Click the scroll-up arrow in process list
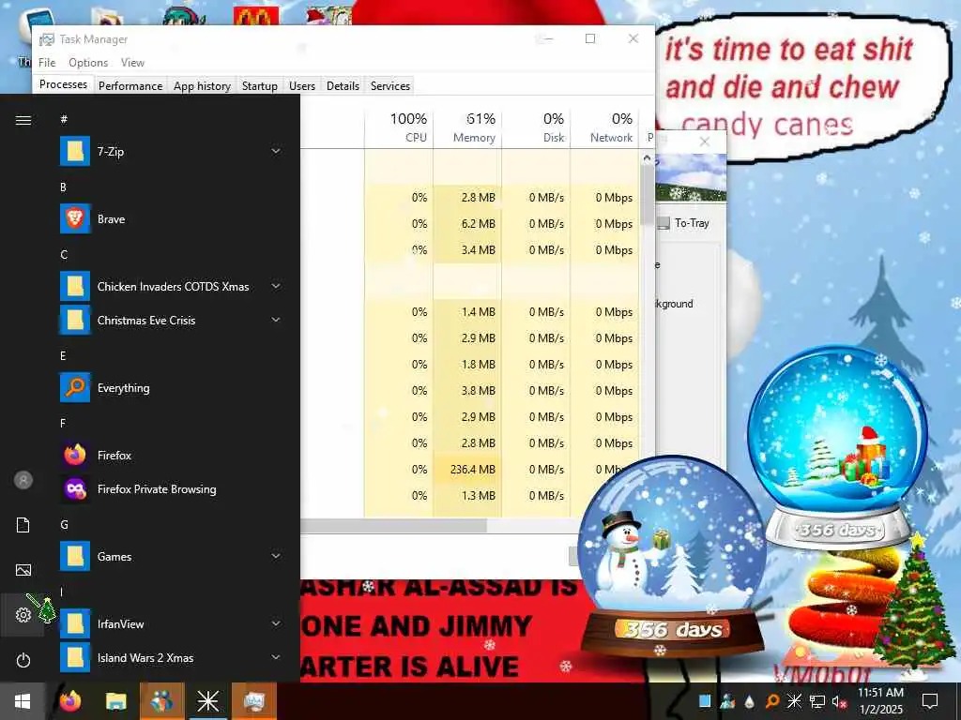Viewport: 961px width, 720px height. point(648,157)
